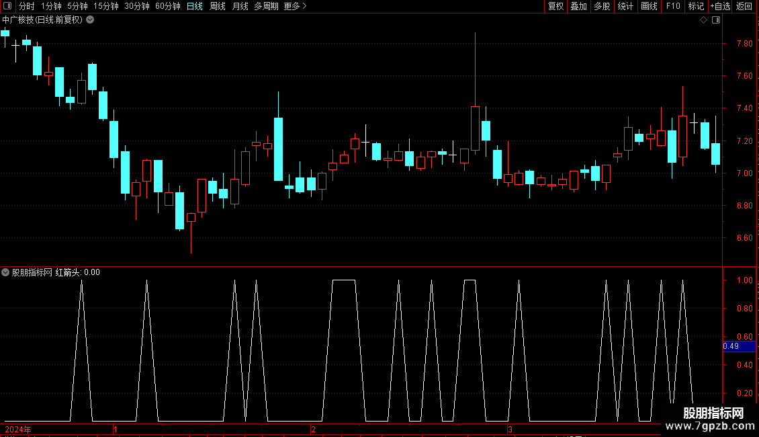This screenshot has width=759, height=437.
Task: Click the 返回 back button
Action: (x=744, y=6)
